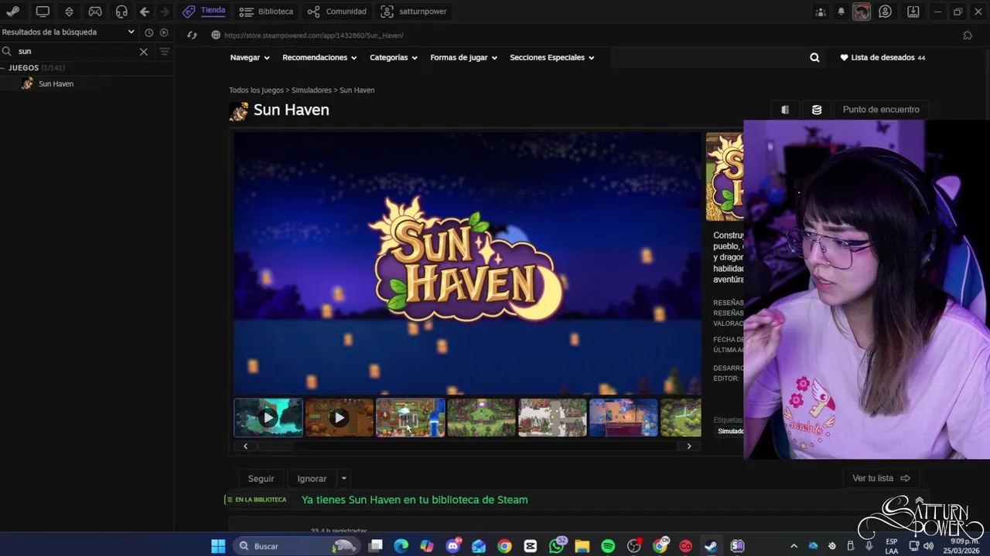The height and width of the screenshot is (556, 990).
Task: Follow the Todos los juegos breadcrumb
Action: [x=256, y=90]
